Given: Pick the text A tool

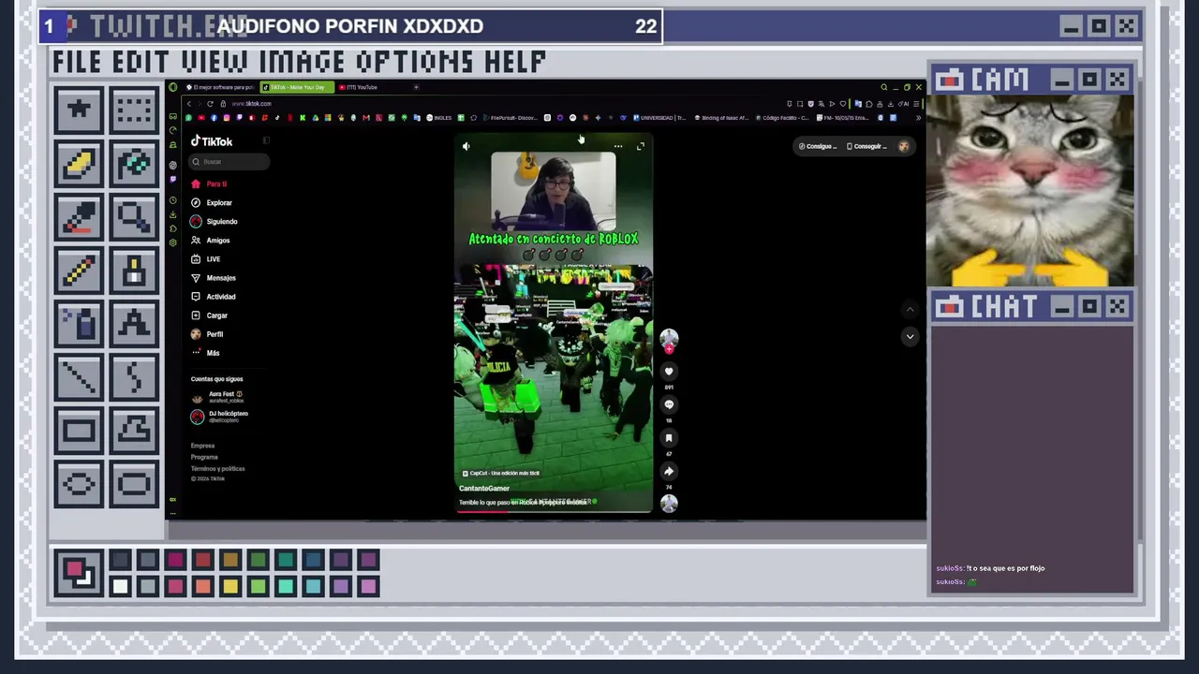Looking at the screenshot, I should click(x=134, y=325).
